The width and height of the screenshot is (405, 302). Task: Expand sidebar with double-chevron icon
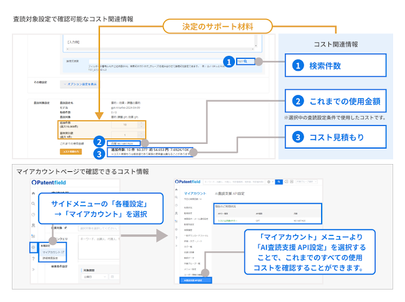point(33,270)
